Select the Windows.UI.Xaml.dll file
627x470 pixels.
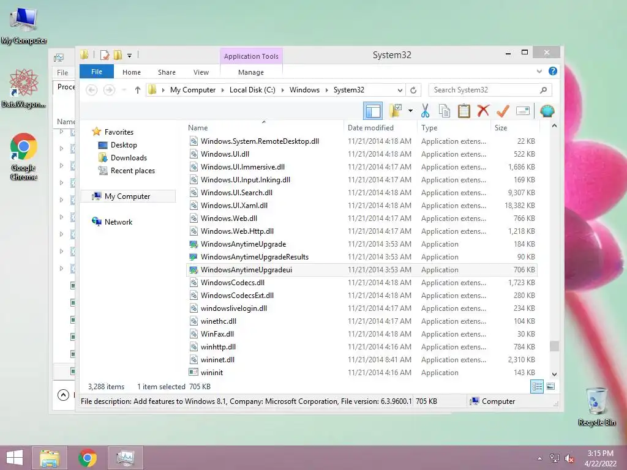362,206
